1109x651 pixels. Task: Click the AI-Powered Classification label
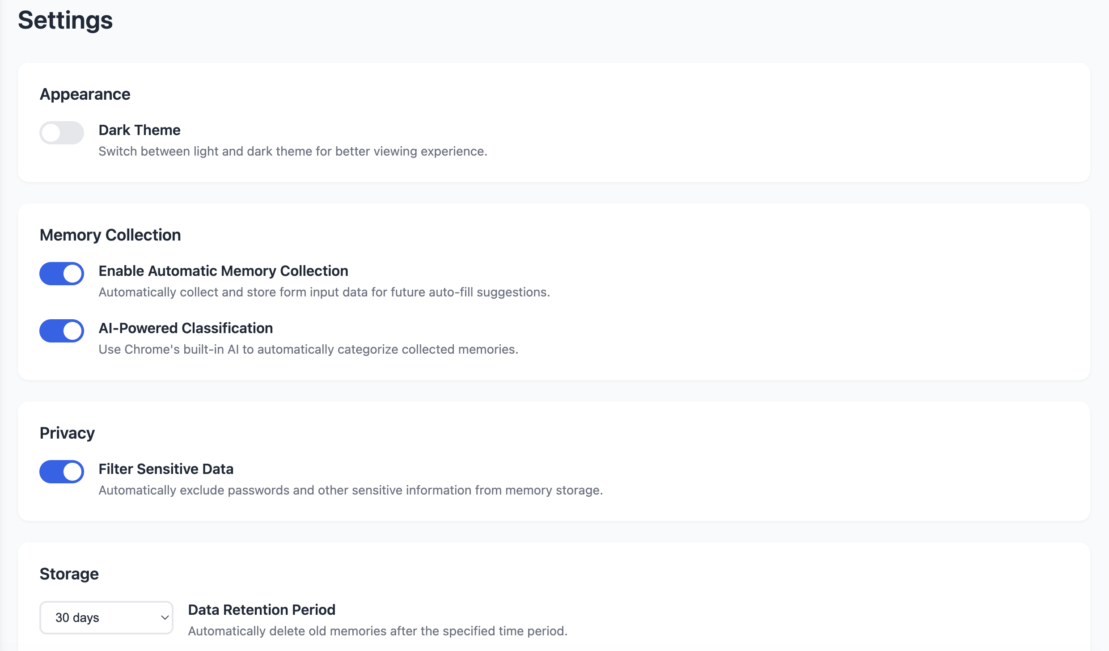tap(186, 328)
